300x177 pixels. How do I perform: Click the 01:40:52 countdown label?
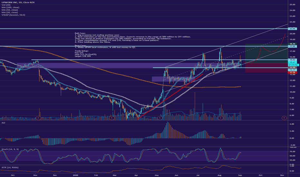point(293,65)
